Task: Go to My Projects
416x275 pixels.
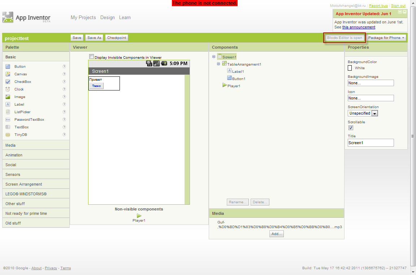Action: click(x=83, y=17)
